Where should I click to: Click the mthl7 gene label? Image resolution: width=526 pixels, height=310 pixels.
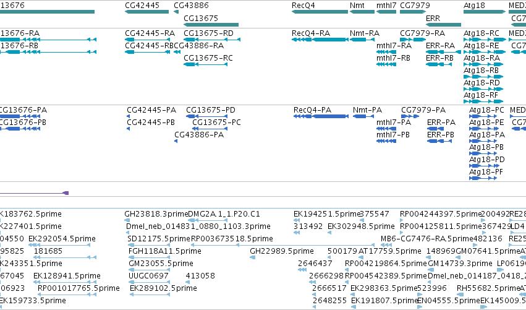pyautogui.click(x=386, y=6)
